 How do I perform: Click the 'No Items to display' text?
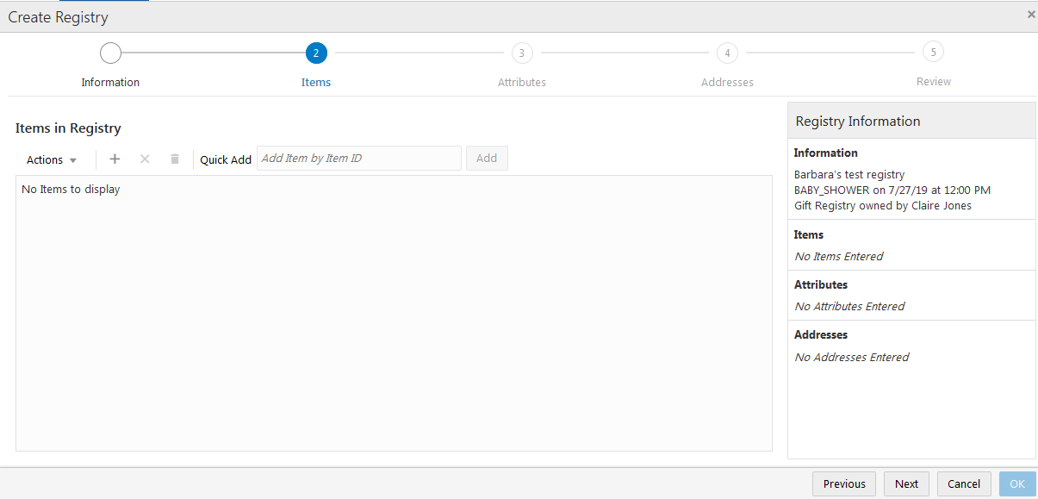pyautogui.click(x=71, y=190)
